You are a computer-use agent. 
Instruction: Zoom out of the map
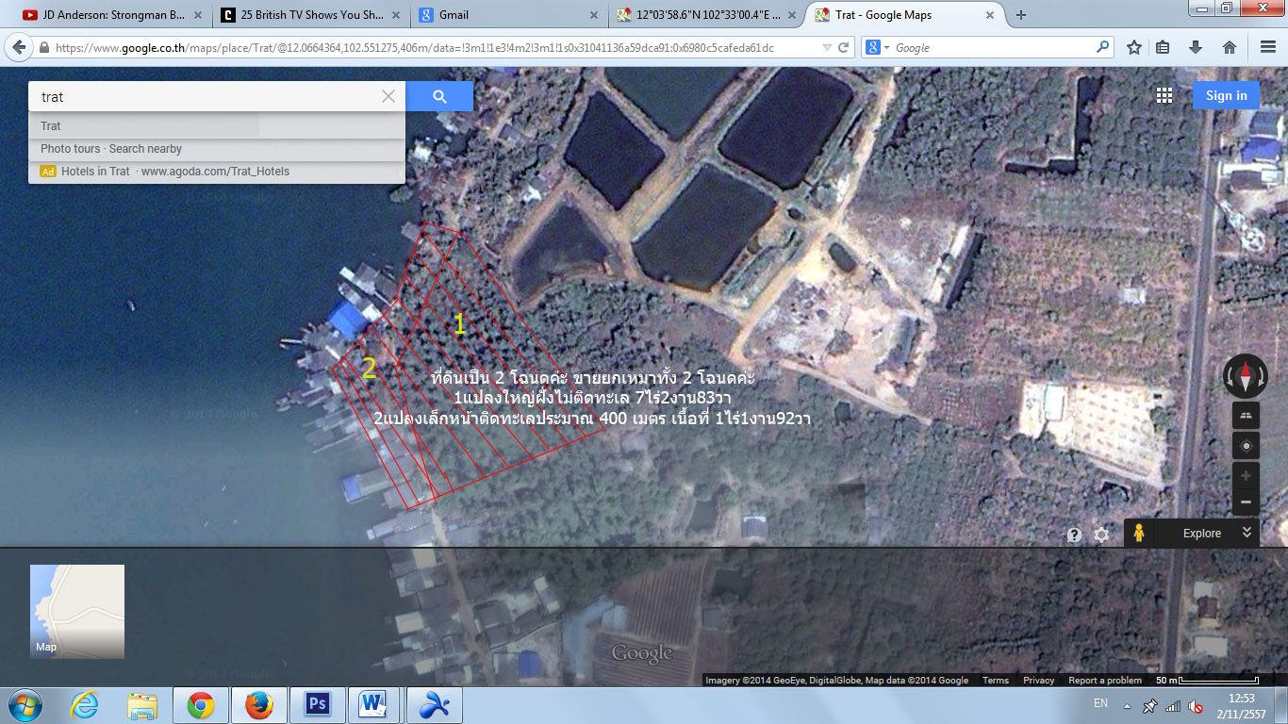point(1246,502)
